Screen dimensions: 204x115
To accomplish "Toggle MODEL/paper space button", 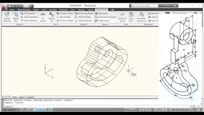I will tap(127, 110).
